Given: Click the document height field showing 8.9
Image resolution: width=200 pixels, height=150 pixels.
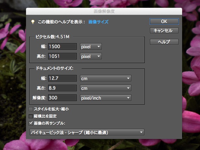Looking at the screenshot, I should point(62,88).
